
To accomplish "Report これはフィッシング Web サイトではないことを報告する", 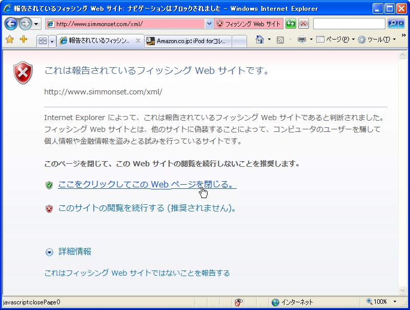I will (137, 273).
